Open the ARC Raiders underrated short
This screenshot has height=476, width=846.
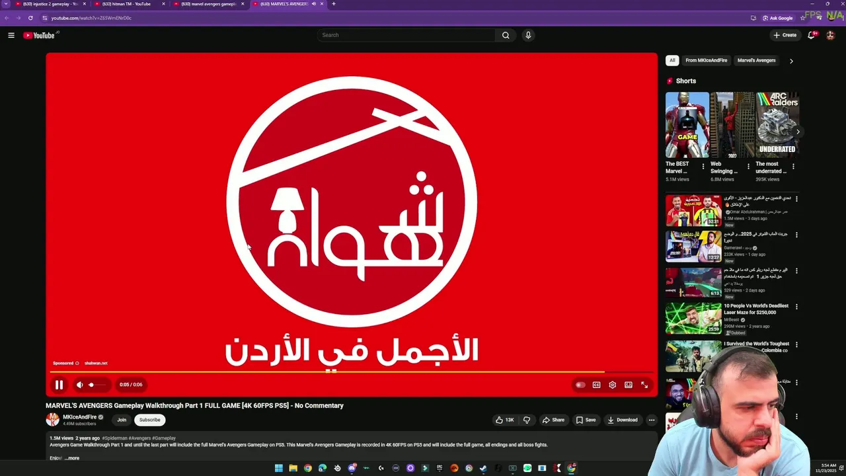tap(777, 125)
